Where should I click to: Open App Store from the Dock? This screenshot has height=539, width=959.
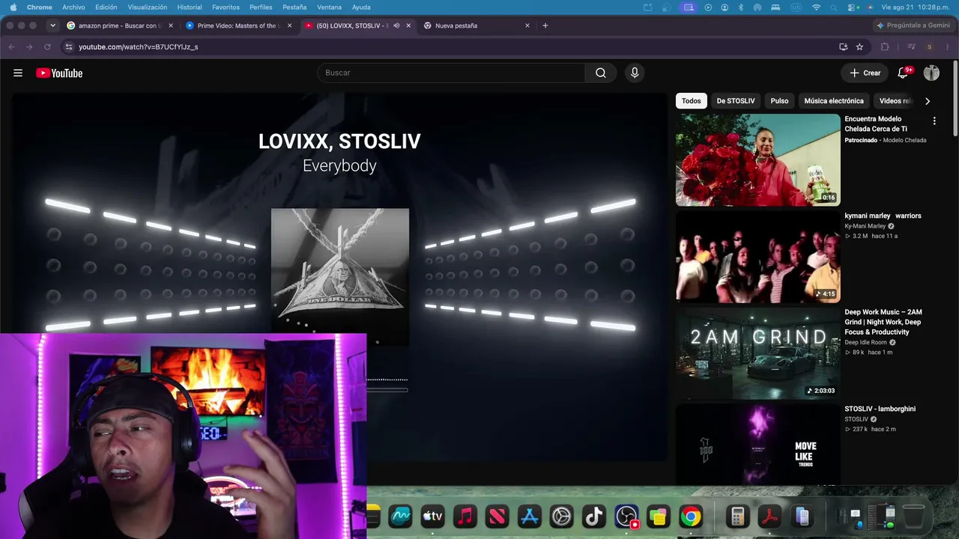point(530,516)
